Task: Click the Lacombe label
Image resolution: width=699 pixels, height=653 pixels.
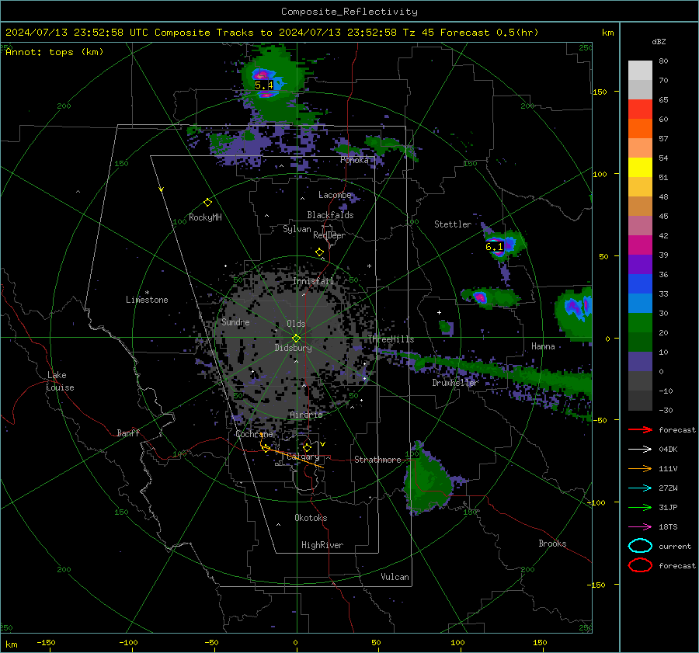Action: click(335, 195)
